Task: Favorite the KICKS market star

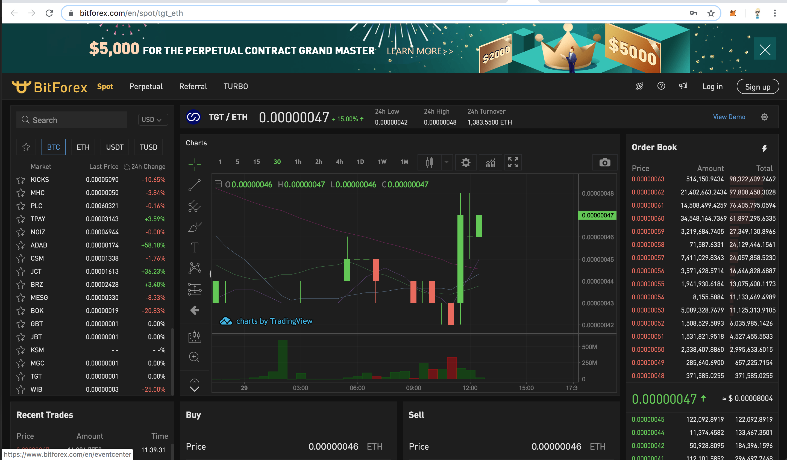Action: pos(21,180)
